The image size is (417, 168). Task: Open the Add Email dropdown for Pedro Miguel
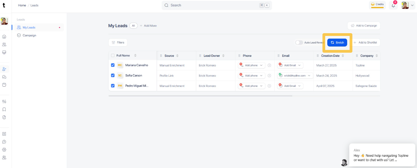point(290,86)
